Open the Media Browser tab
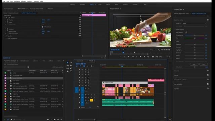 25,61
